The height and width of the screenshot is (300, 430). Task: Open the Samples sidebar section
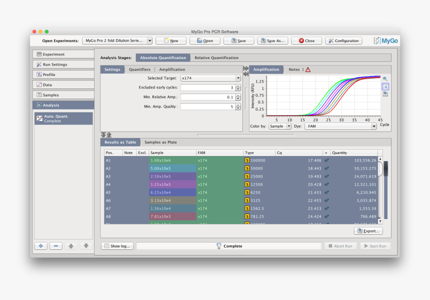tap(63, 95)
